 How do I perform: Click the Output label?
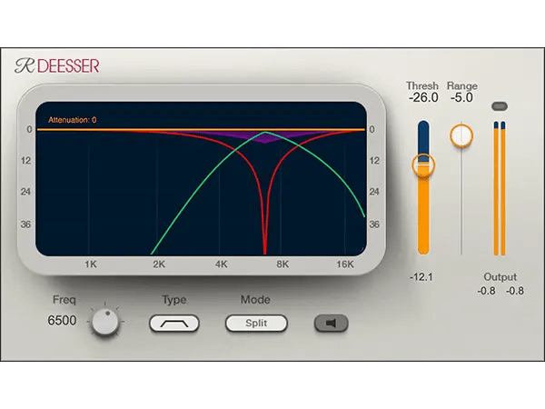tap(500, 277)
